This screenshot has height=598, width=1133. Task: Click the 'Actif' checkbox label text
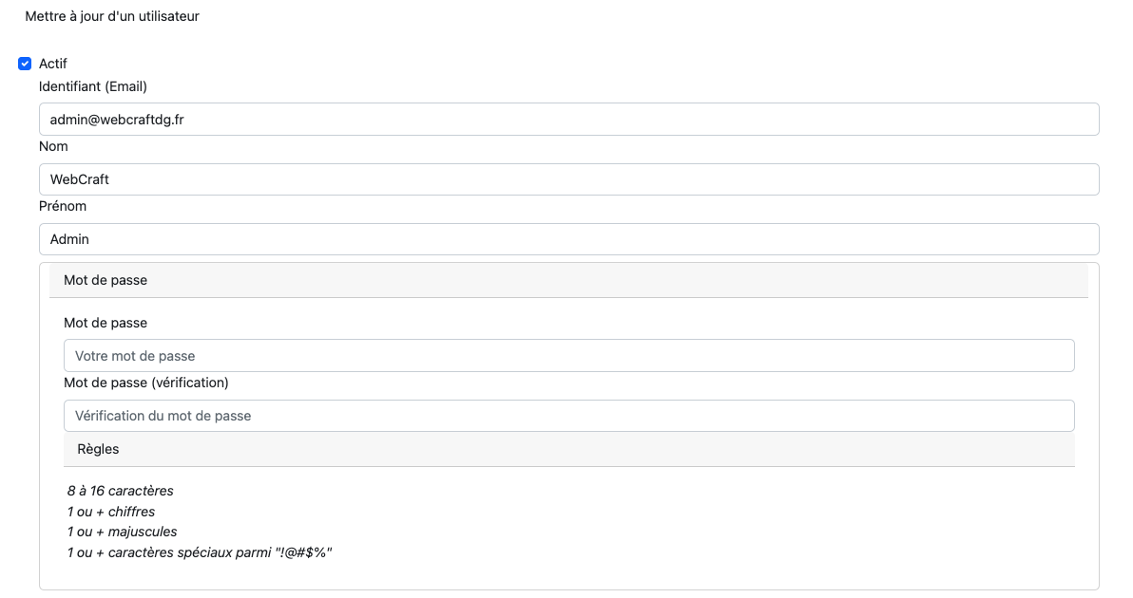pyautogui.click(x=53, y=64)
